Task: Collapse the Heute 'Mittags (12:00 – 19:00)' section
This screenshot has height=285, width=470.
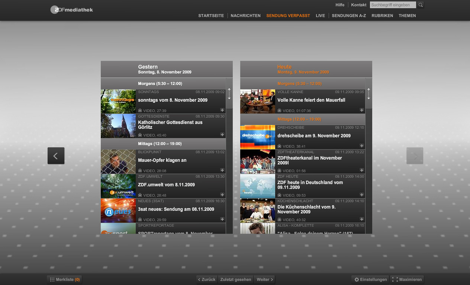Action: click(299, 119)
